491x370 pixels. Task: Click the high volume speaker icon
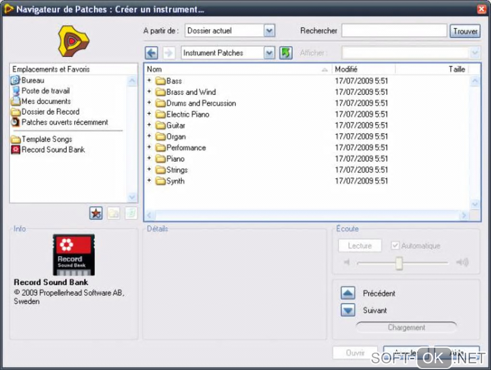point(462,262)
